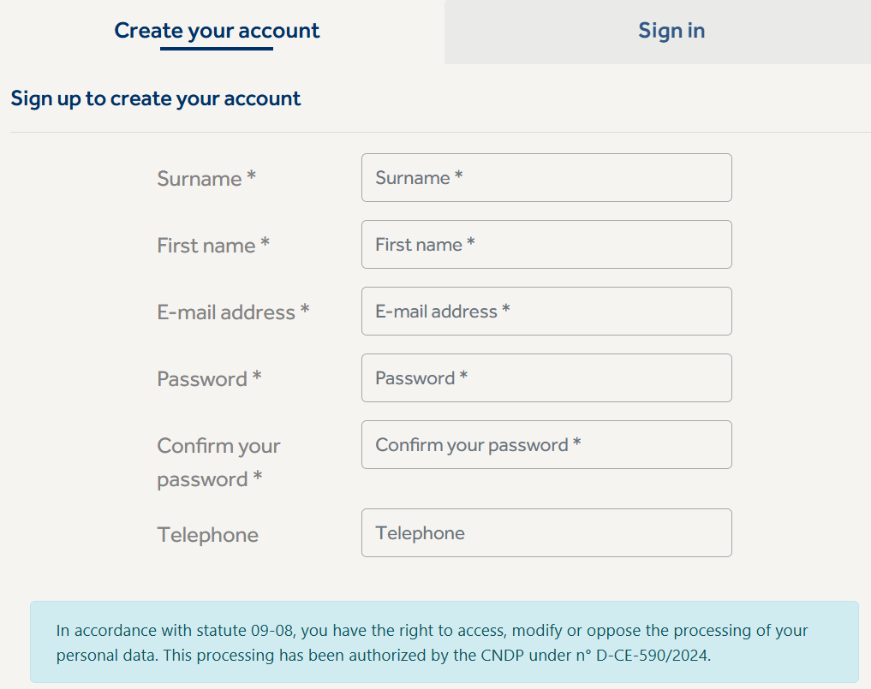The width and height of the screenshot is (871, 689).
Task: Focus the First name text box
Action: (546, 245)
